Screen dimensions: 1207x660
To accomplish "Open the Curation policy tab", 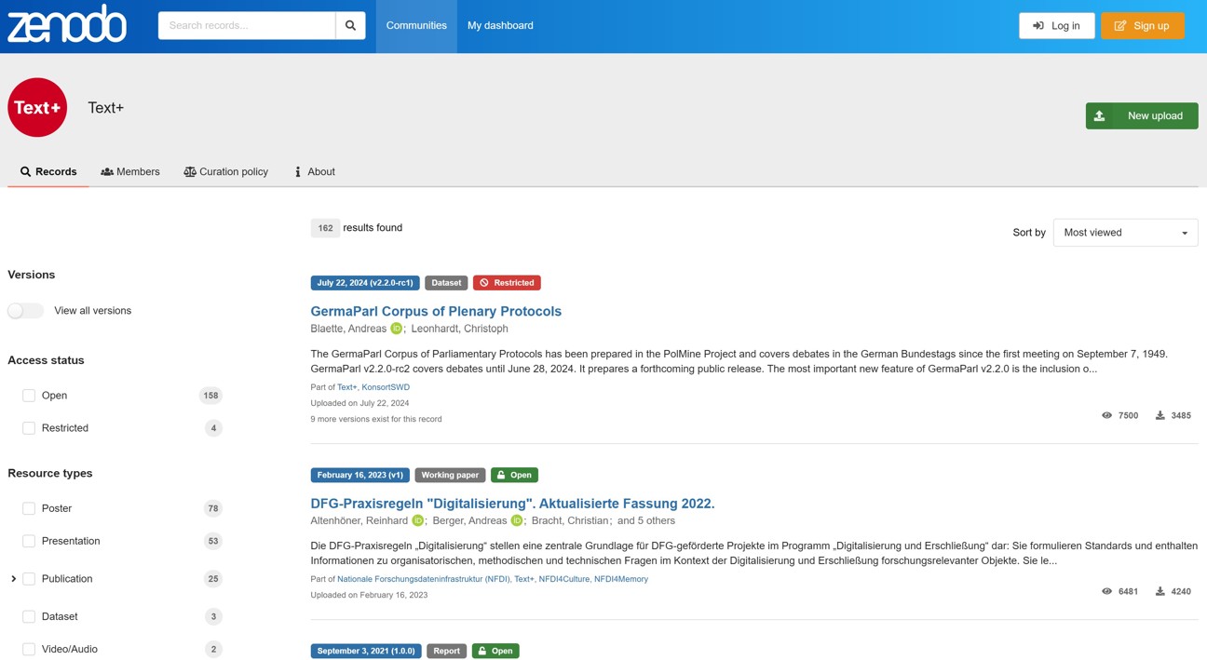I will 225,171.
